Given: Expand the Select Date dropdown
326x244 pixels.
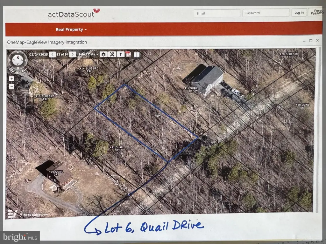Looking at the screenshot, I should (88, 54).
